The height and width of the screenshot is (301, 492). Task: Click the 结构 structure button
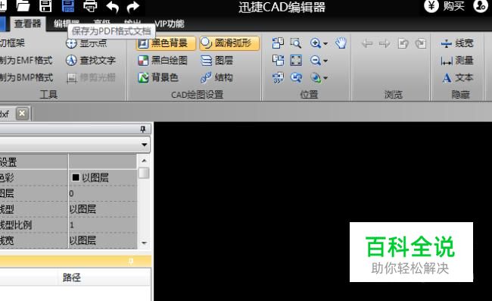pyautogui.click(x=216, y=77)
